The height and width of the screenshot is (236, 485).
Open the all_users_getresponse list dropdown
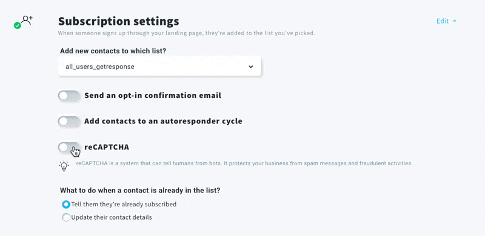(159, 67)
